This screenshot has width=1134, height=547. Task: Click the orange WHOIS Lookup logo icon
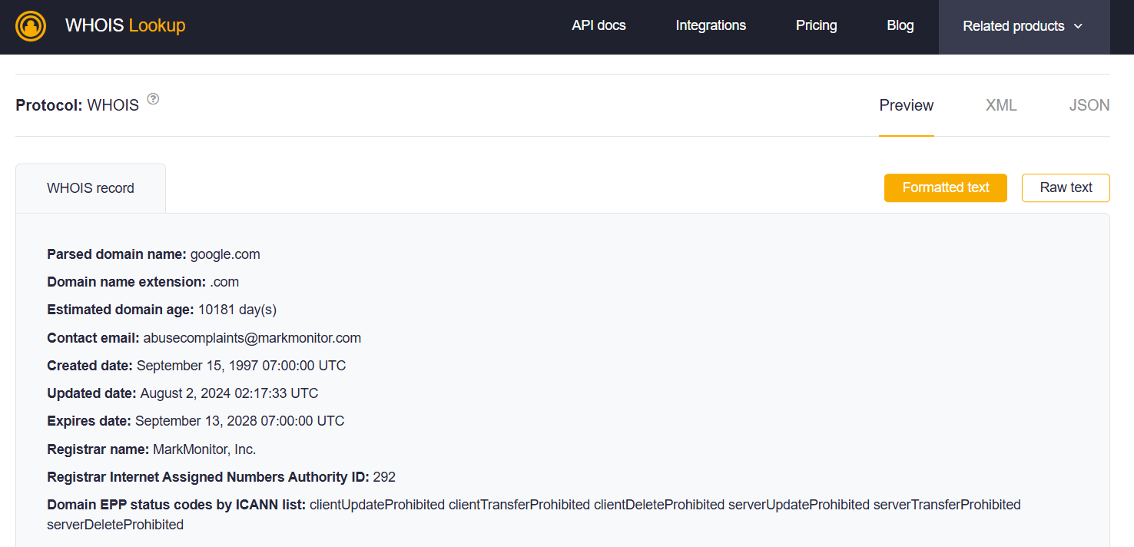tap(31, 26)
